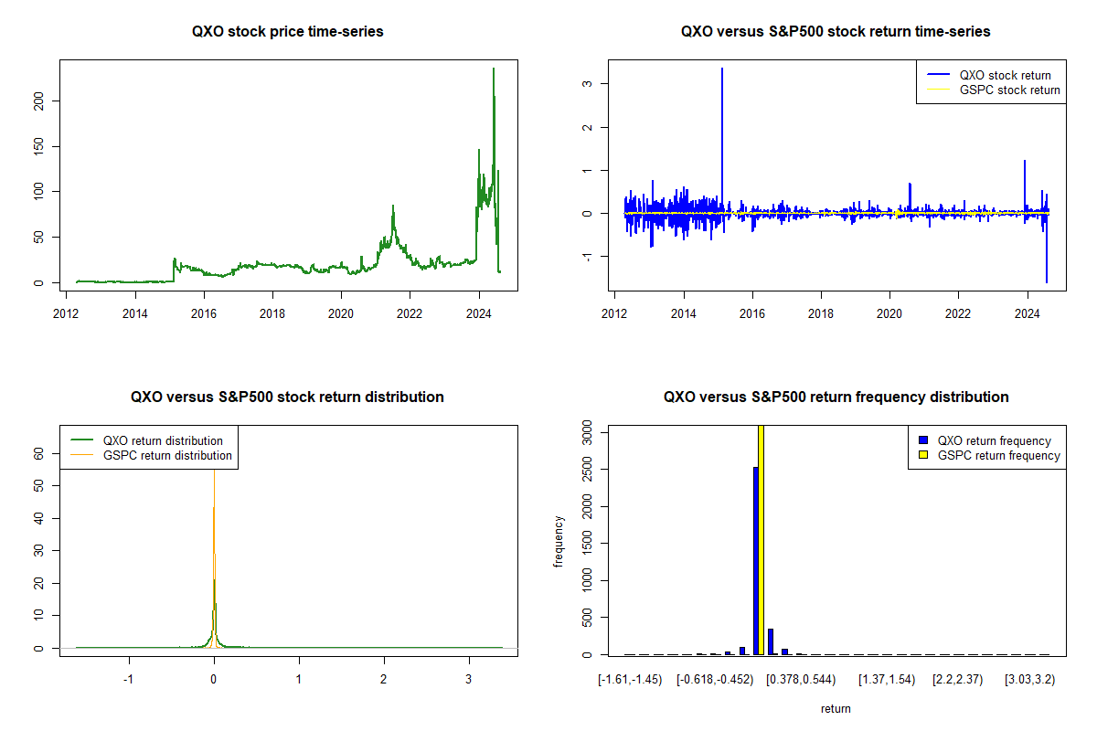The image size is (1097, 731).
Task: Click the yellow GSPC return frequency swatch
Action: pyautogui.click(x=925, y=455)
